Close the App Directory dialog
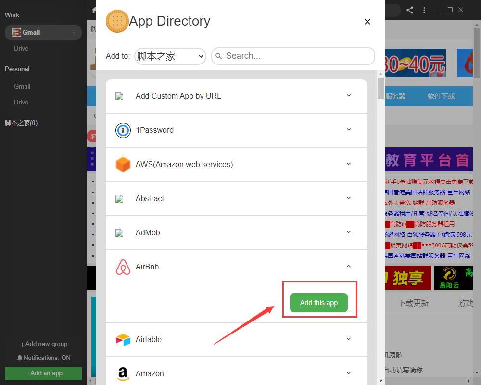 367,22
